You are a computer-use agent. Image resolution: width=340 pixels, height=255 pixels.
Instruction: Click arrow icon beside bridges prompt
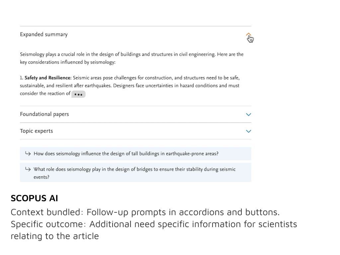28,169
